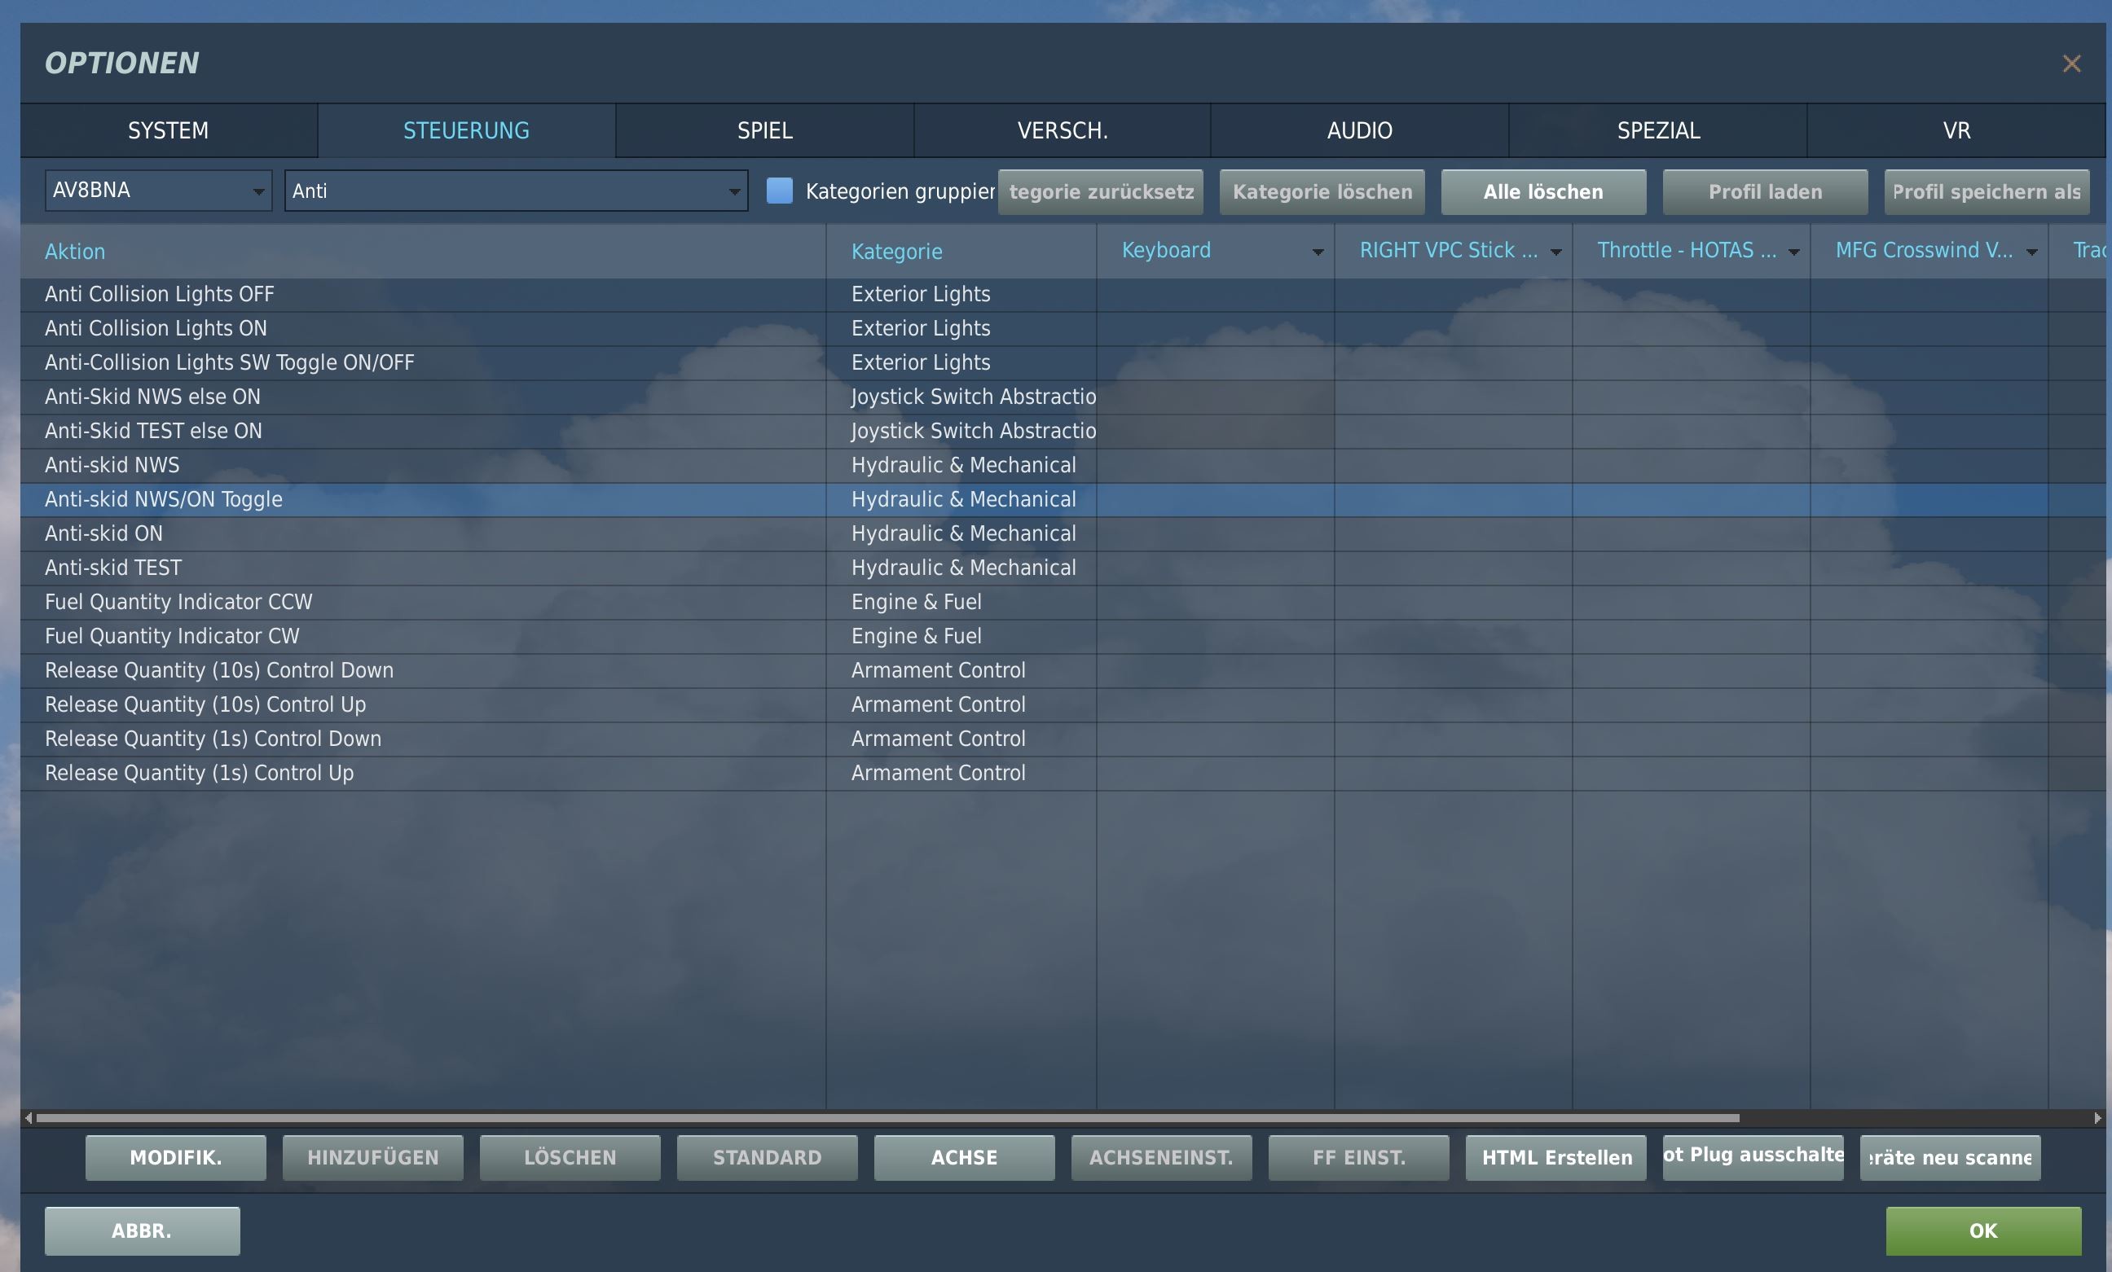Select the Anti-Skid NWS else ON row

point(1063,397)
